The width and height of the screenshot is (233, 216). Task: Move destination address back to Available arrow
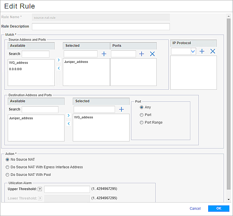[69, 123]
